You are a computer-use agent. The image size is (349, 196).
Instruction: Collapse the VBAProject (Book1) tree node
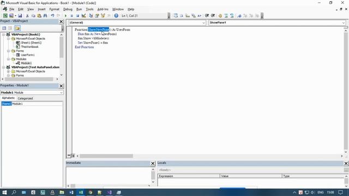pos(4,34)
